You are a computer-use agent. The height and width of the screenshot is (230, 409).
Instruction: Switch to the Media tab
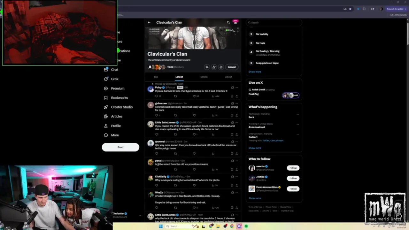tap(204, 77)
